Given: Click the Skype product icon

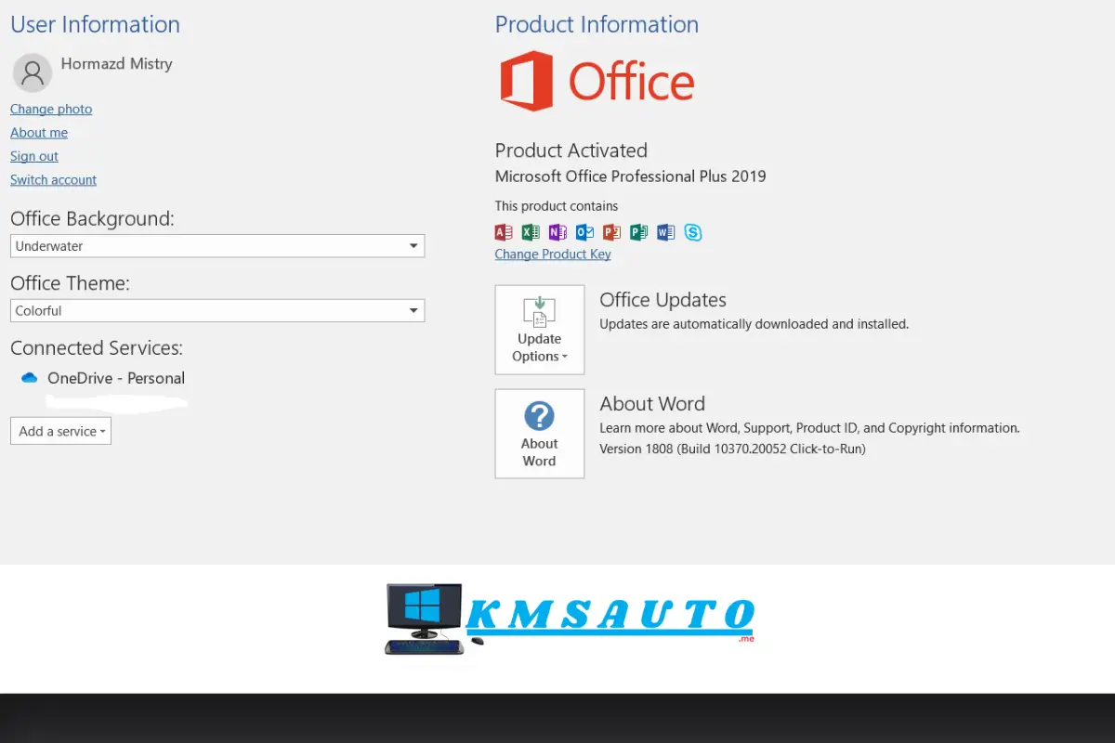Looking at the screenshot, I should pos(693,232).
